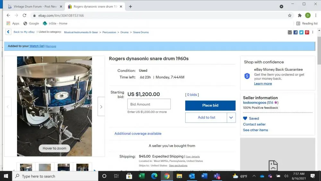Screen dimensions: 321x181
Task: Open See exclusions link
Action: point(178,166)
